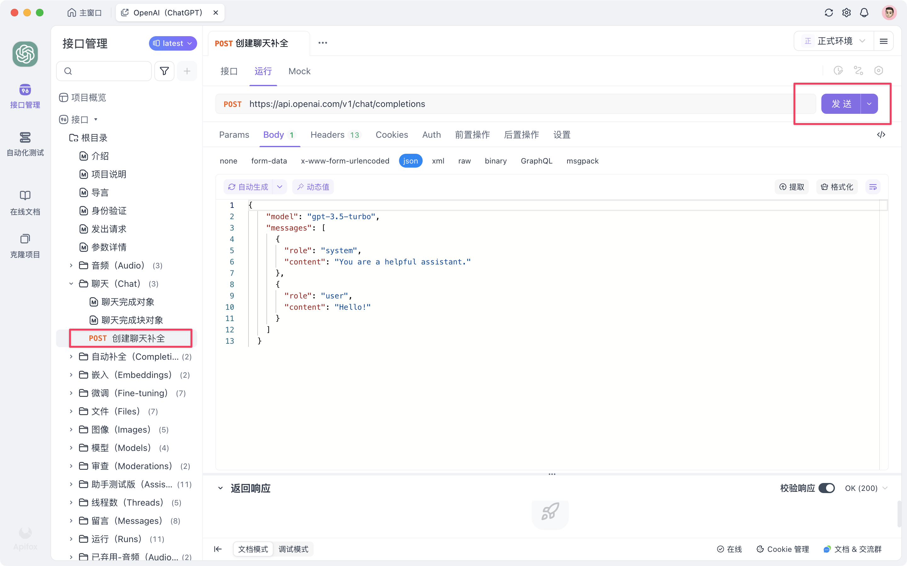Screen dimensions: 907x566
Task: Click the filter icon beside the search box
Action: point(164,71)
